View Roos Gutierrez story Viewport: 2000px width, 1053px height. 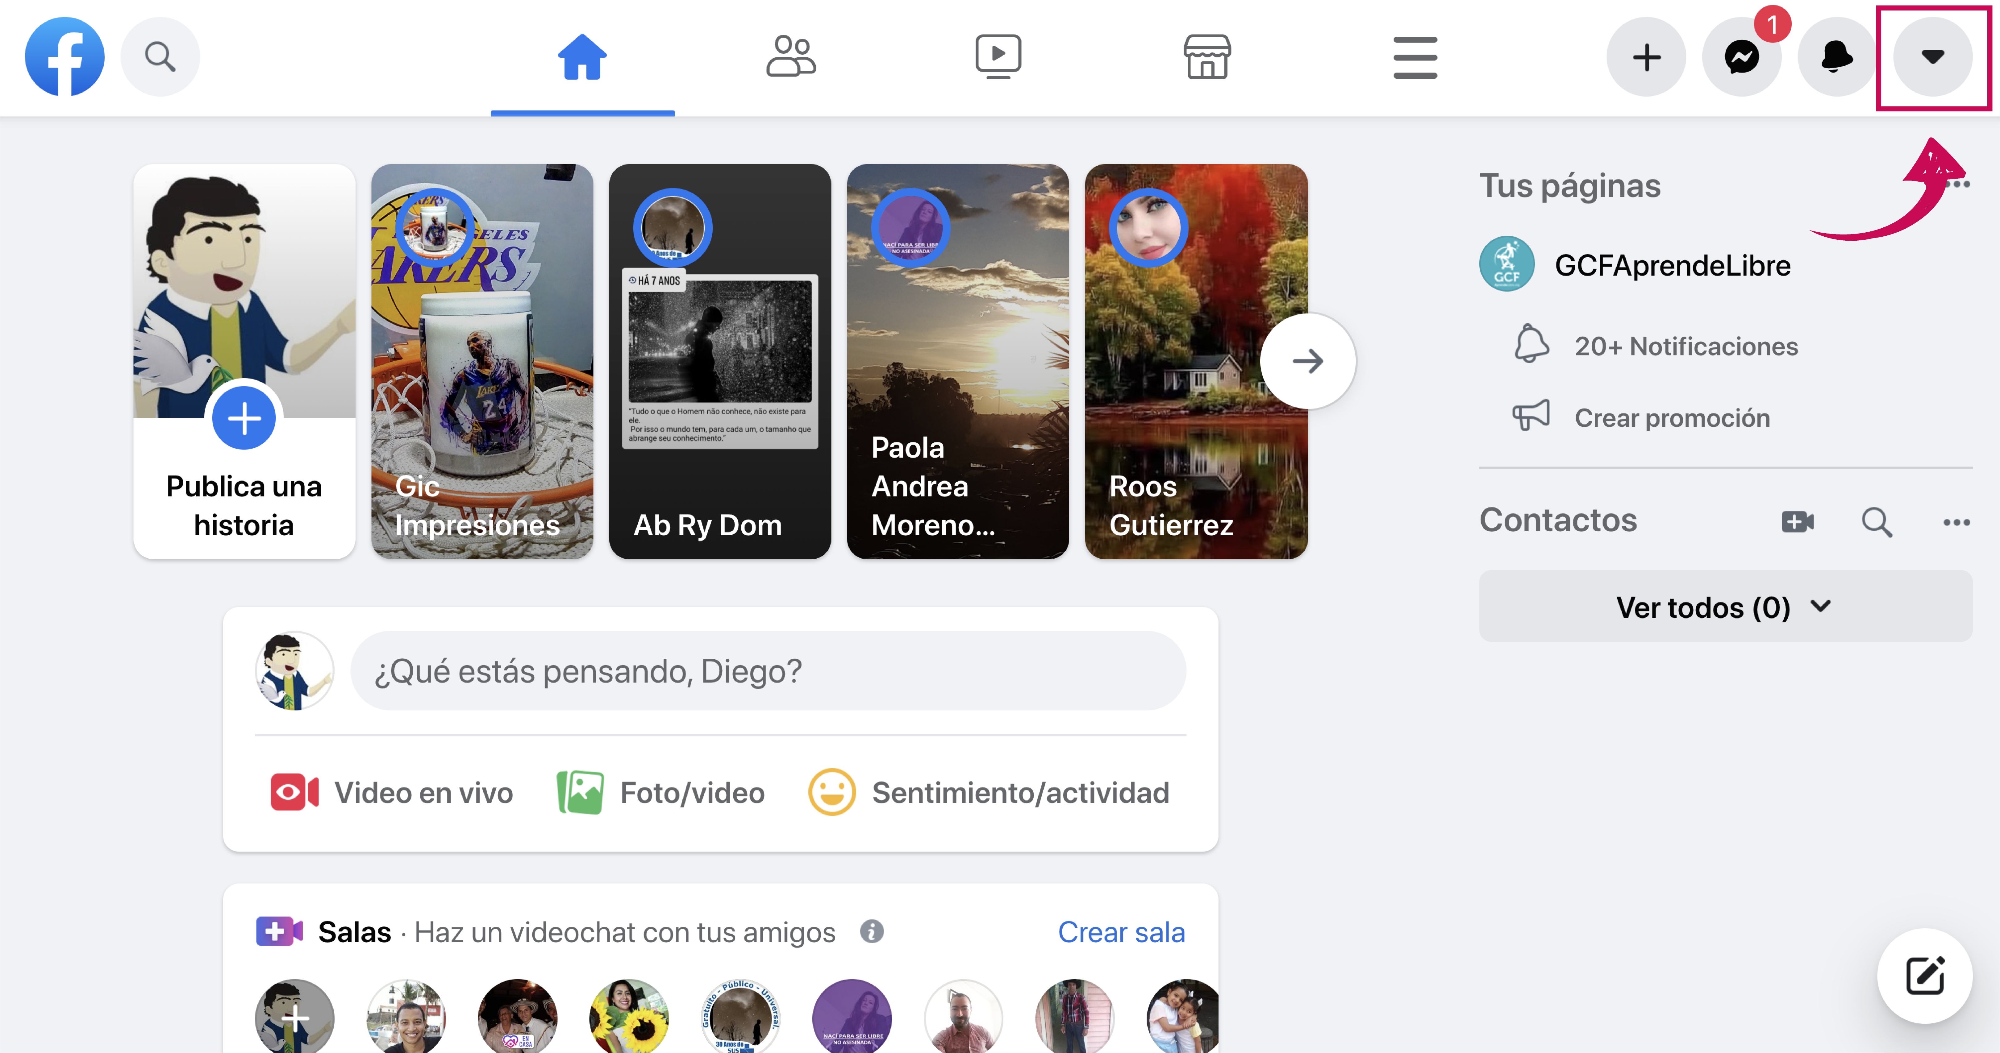[x=1196, y=362]
